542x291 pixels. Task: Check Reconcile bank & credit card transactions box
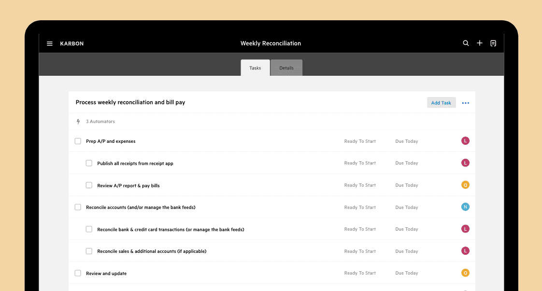89,229
